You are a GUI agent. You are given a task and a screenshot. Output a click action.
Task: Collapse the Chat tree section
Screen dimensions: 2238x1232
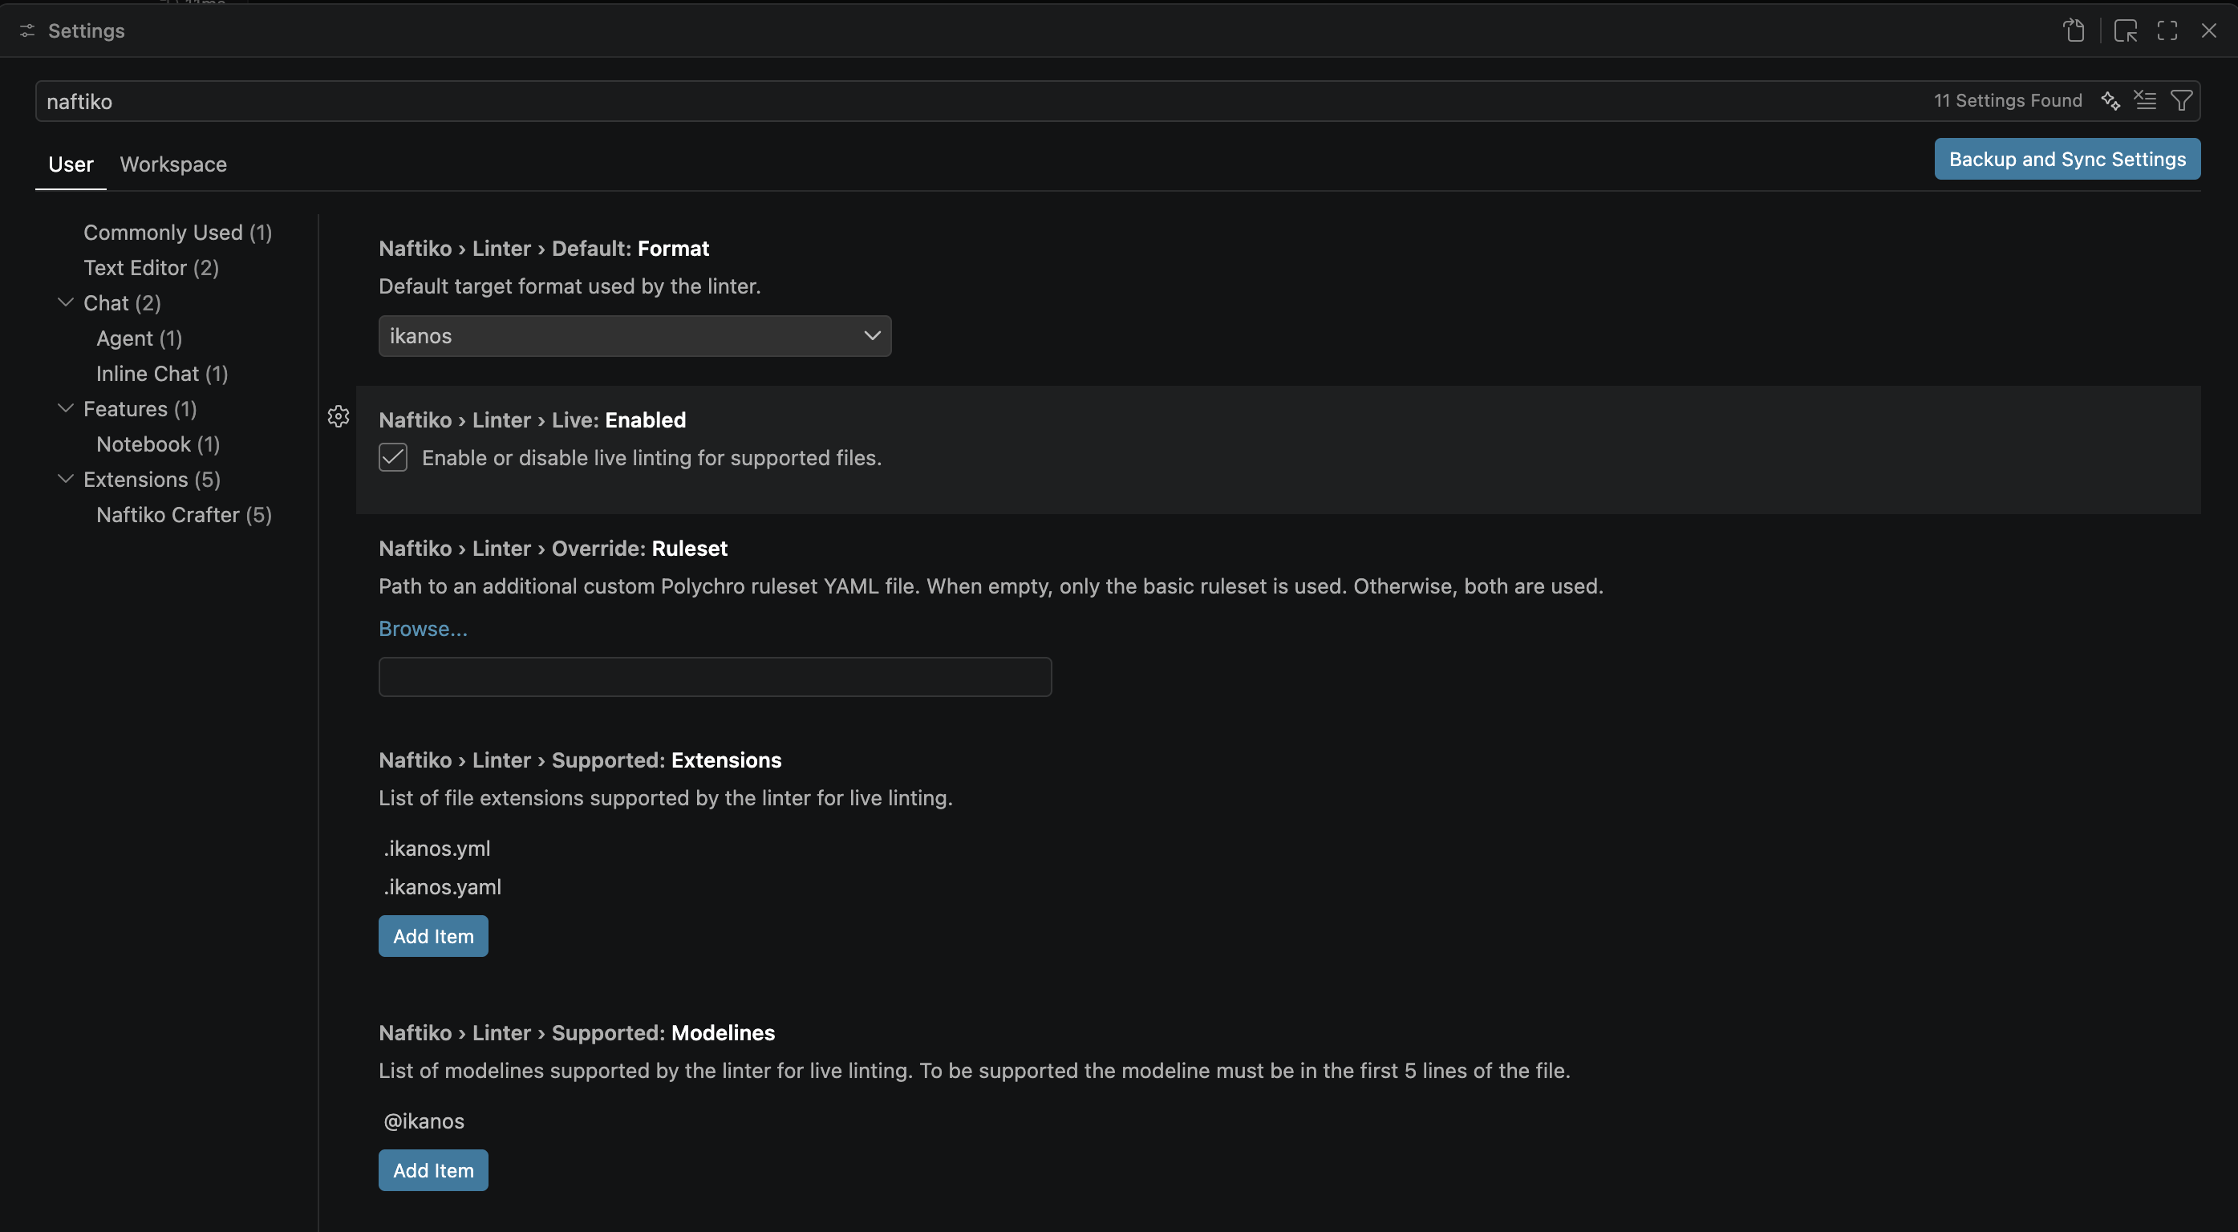[x=65, y=302]
